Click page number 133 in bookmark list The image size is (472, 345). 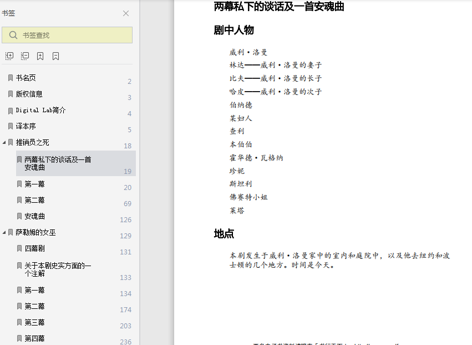tap(125, 277)
